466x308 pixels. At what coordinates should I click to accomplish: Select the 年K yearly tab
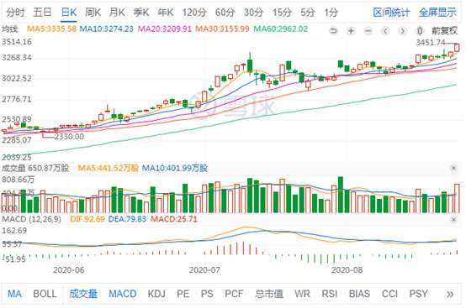(165, 13)
